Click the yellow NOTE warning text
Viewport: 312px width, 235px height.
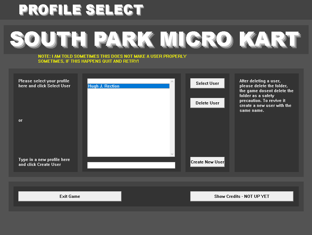click(112, 59)
